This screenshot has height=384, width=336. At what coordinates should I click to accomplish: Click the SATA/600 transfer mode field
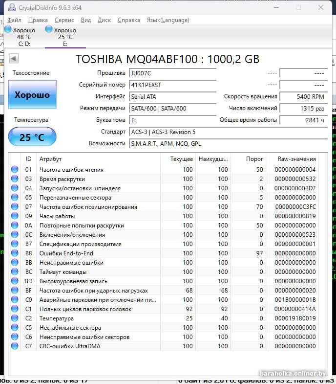[x=173, y=108]
